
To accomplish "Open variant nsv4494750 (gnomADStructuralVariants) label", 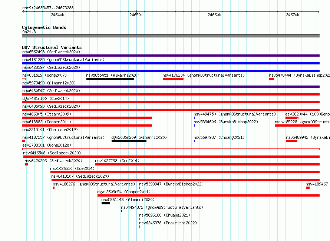I will click(235, 114).
